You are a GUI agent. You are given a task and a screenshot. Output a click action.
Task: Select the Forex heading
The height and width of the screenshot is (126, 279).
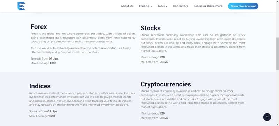[x=39, y=27]
